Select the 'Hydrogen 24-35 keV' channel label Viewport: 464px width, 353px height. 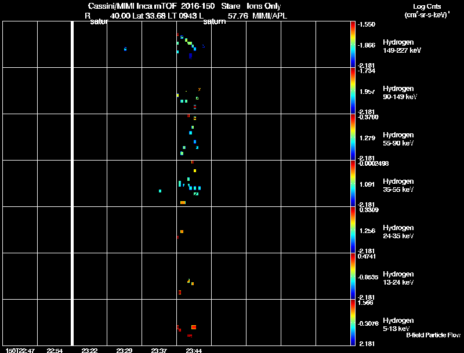(398, 232)
